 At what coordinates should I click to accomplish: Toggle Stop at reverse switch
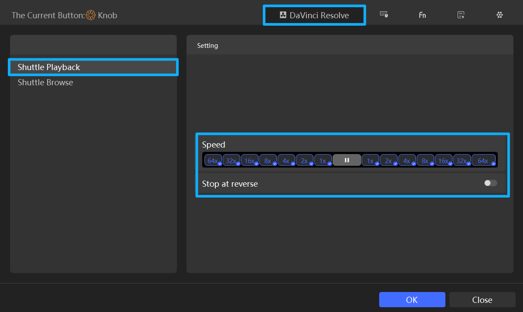click(490, 183)
